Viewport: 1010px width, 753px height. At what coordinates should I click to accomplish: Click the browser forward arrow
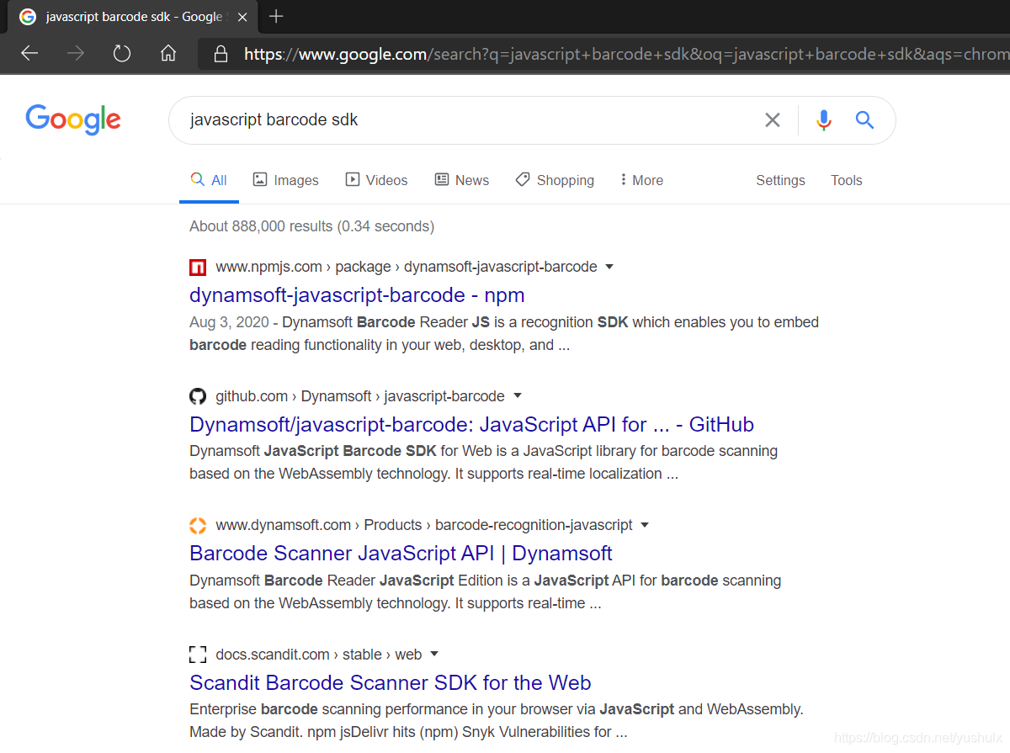(x=76, y=54)
